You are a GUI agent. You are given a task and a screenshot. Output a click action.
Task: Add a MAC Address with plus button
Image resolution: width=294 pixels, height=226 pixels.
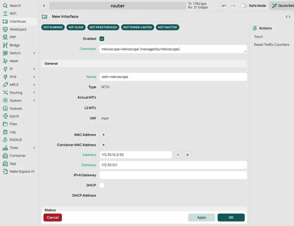tap(103, 135)
